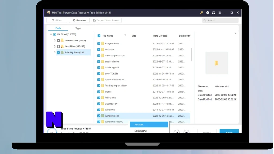
Task: Click the Existing Files folder icon
Action: coord(62,52)
